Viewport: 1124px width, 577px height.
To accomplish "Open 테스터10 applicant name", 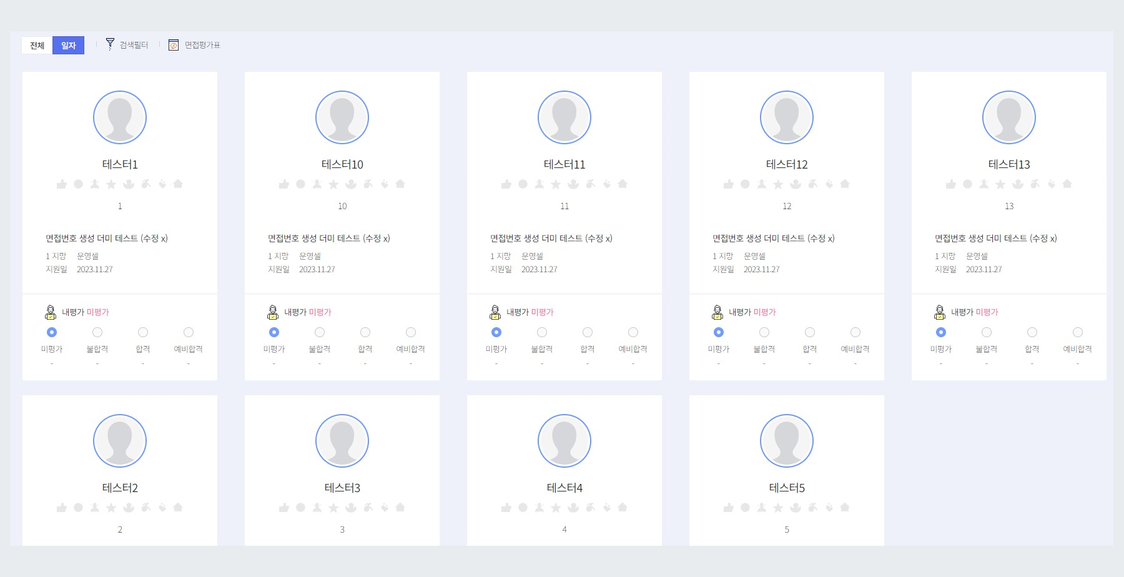I will tap(342, 164).
